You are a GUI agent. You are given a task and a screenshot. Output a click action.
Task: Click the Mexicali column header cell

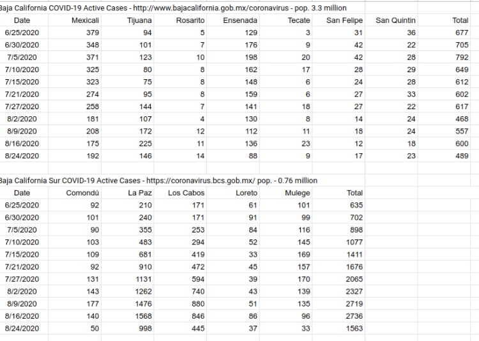click(75, 20)
